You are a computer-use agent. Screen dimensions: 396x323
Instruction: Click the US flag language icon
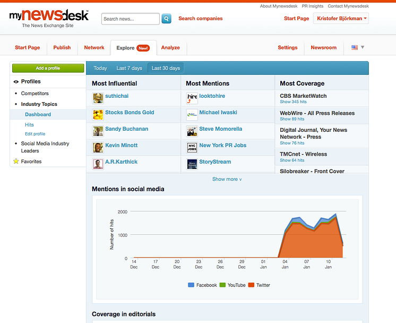coord(354,47)
